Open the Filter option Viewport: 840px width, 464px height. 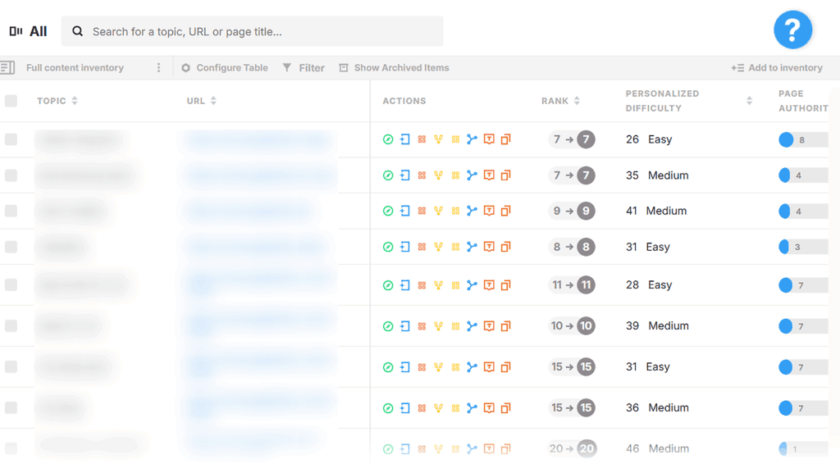tap(304, 67)
